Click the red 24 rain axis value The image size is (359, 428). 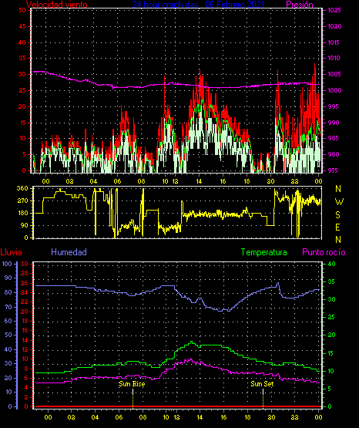25,292
